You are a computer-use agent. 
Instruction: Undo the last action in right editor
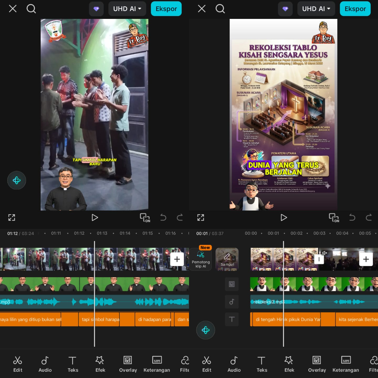352,217
